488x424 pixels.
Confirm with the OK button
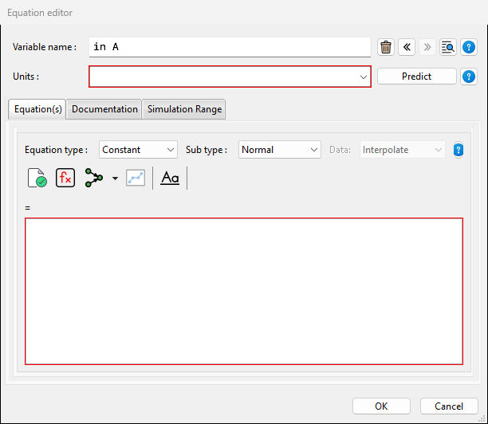(381, 406)
